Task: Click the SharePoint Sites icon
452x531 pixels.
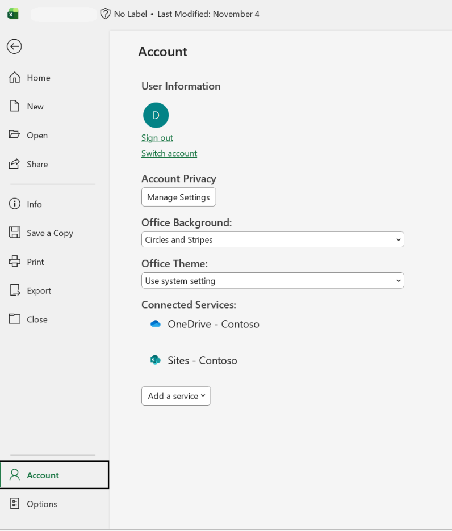Action: tap(155, 360)
